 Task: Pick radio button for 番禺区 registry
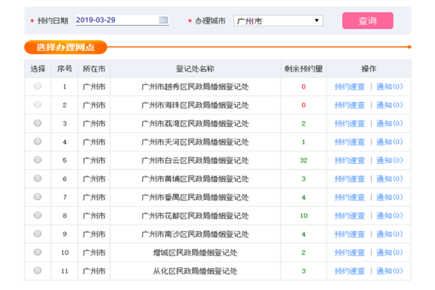[37, 197]
